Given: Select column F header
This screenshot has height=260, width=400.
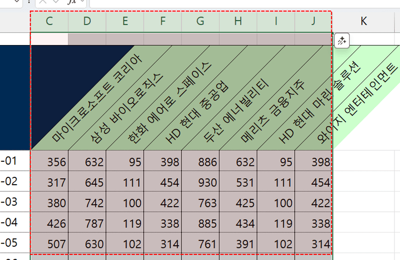Looking at the screenshot, I should point(163,22).
